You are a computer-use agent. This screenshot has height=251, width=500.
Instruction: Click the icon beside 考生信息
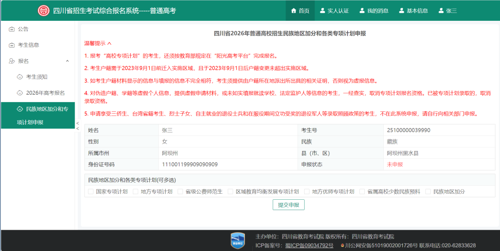12,45
